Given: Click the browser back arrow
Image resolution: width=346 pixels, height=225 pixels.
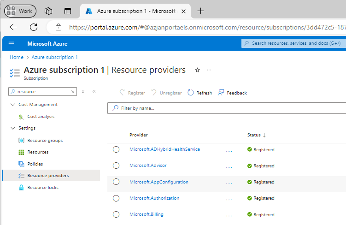Looking at the screenshot, I should click(x=13, y=27).
